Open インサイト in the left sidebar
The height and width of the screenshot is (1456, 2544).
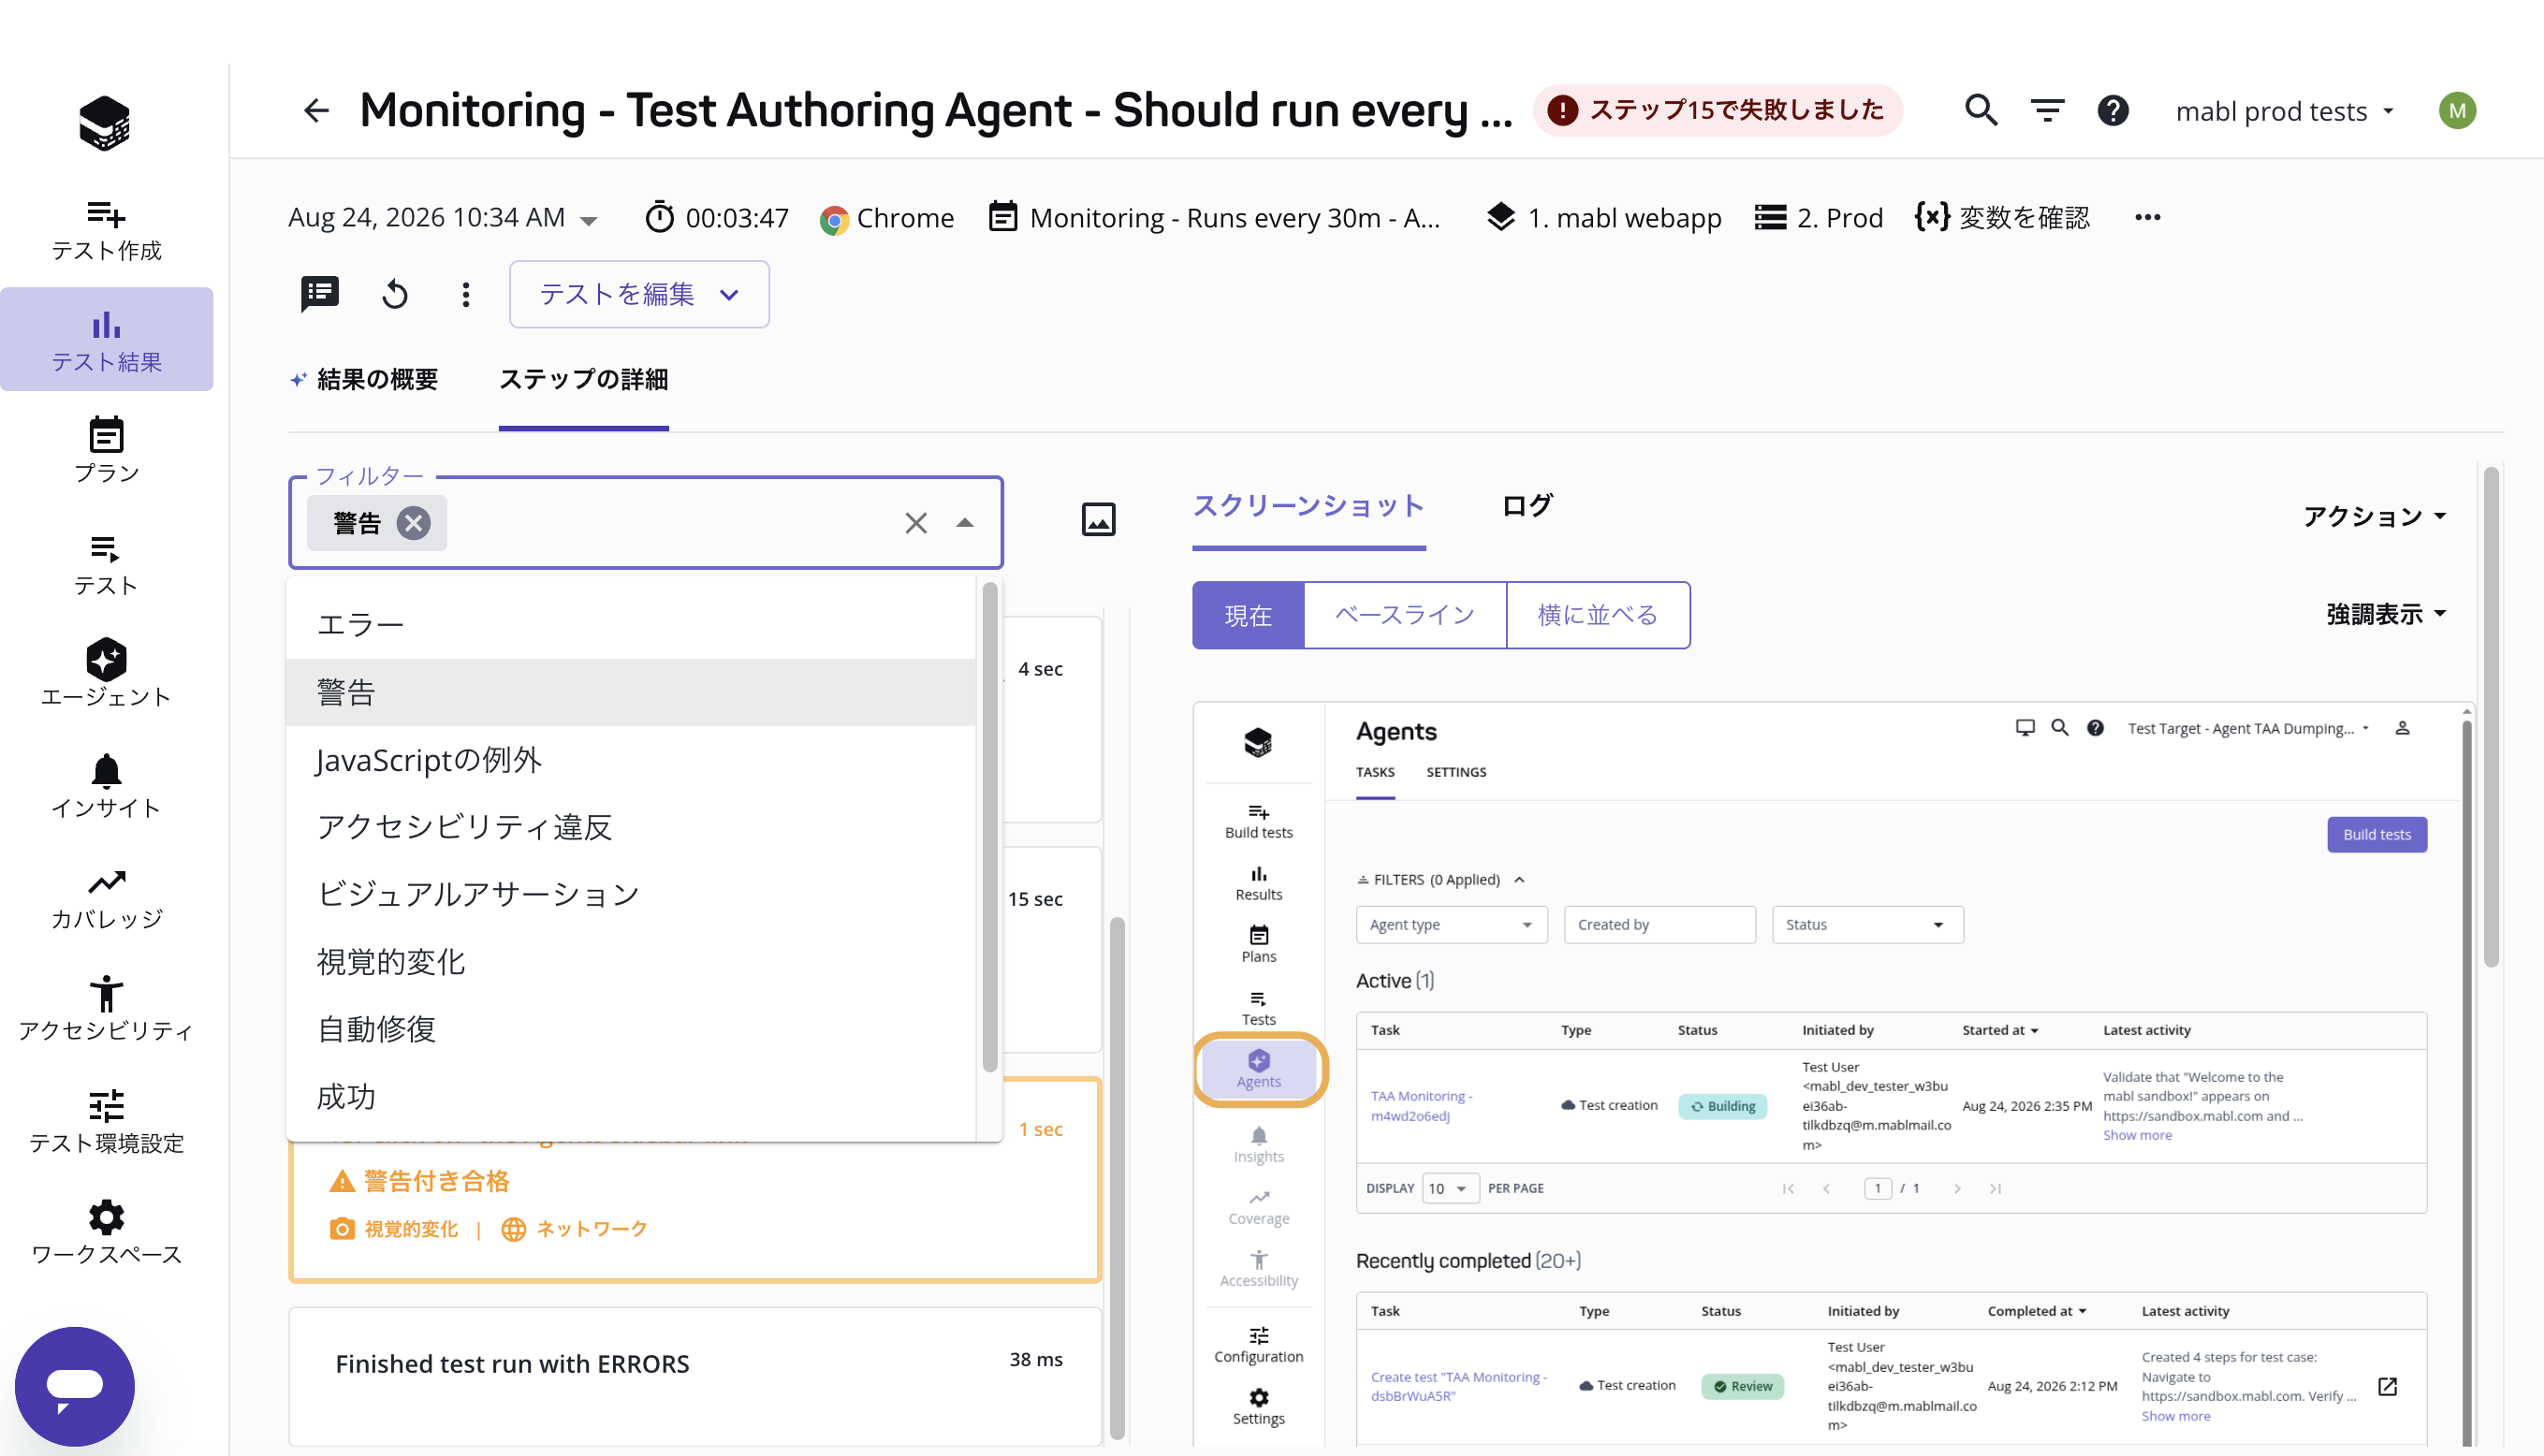click(106, 786)
